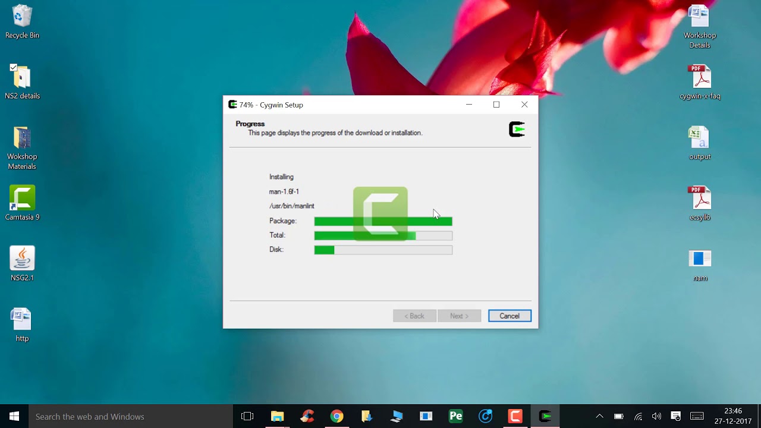761x428 pixels.
Task: Click the /usr/bin/manlint path text
Action: coord(291,206)
